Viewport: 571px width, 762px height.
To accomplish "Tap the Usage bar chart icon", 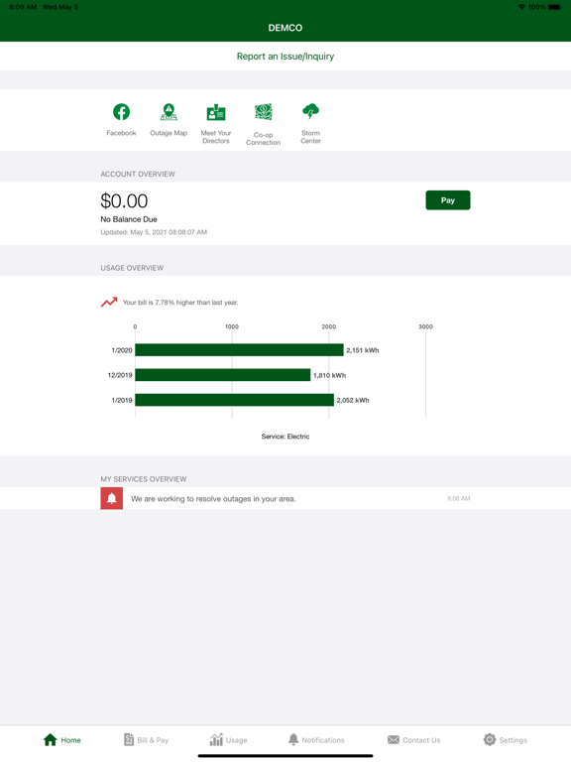I will click(x=216, y=739).
